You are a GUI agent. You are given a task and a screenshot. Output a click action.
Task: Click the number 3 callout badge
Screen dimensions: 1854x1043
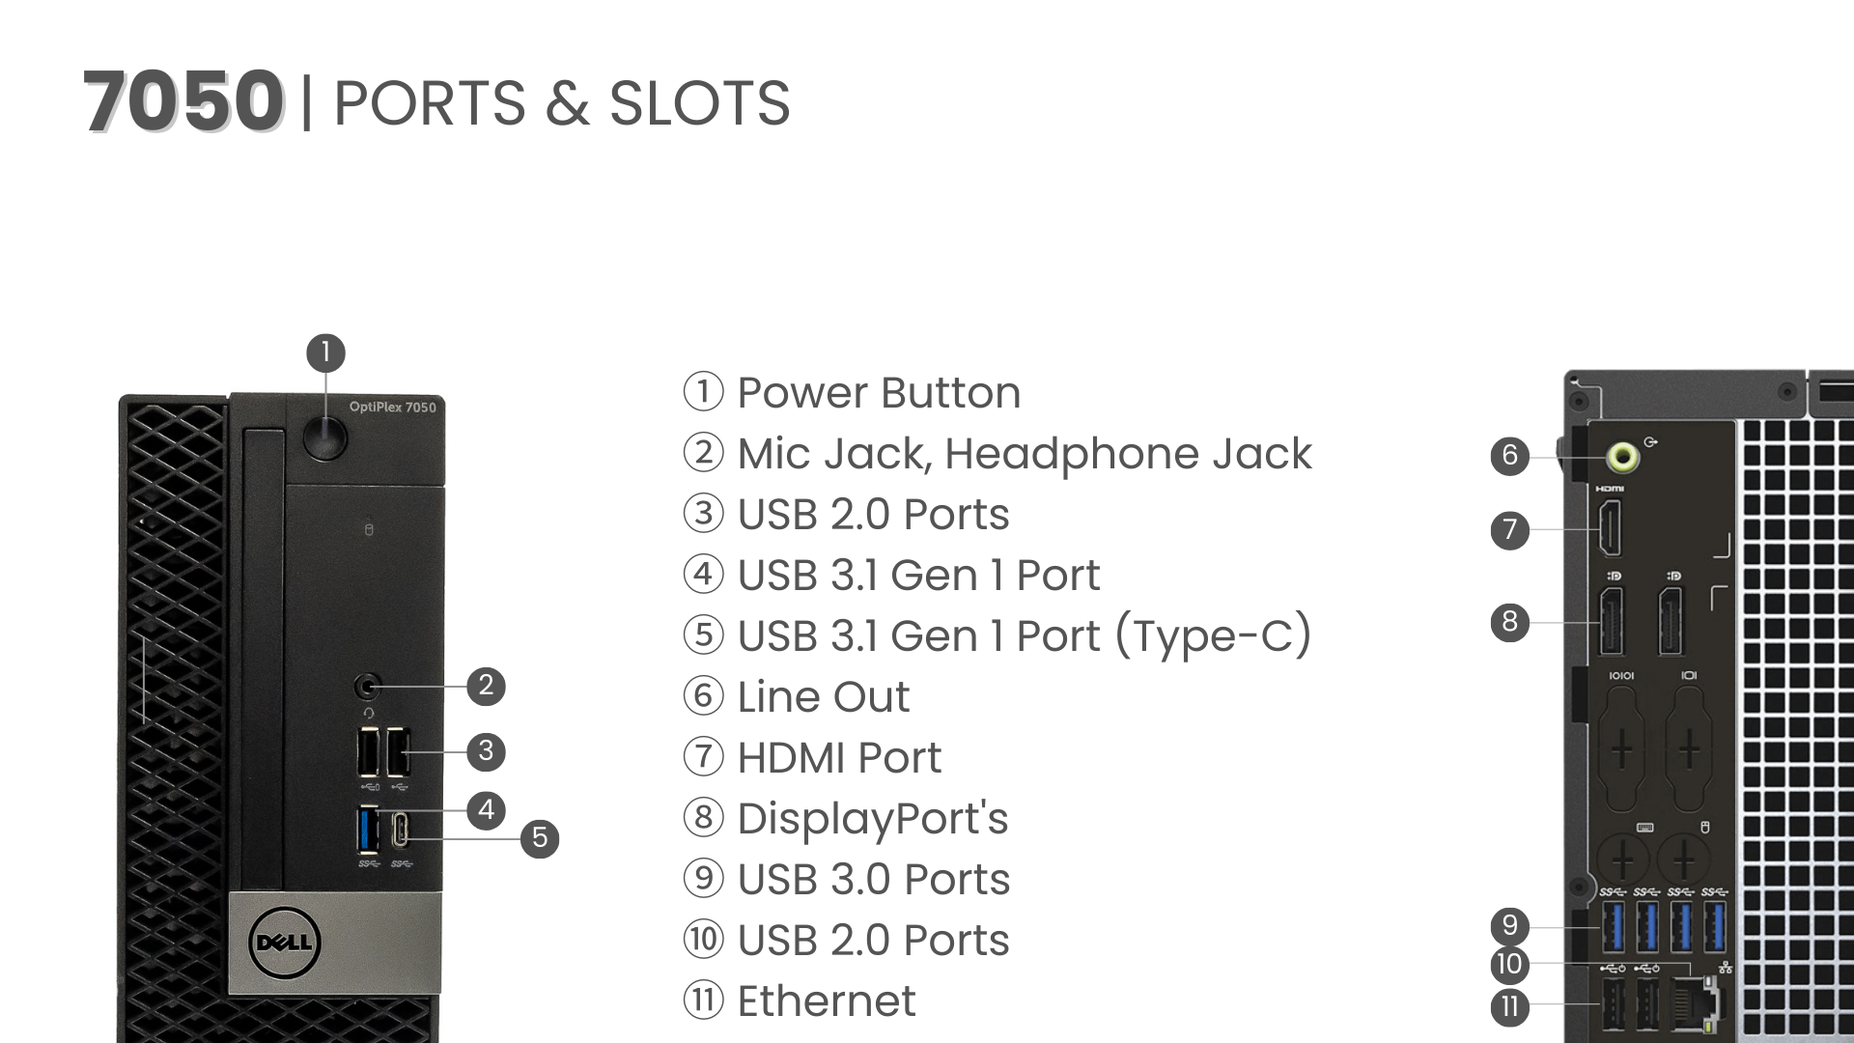point(486,751)
